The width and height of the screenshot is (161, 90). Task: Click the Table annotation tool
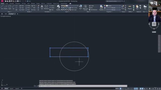point(51,10)
